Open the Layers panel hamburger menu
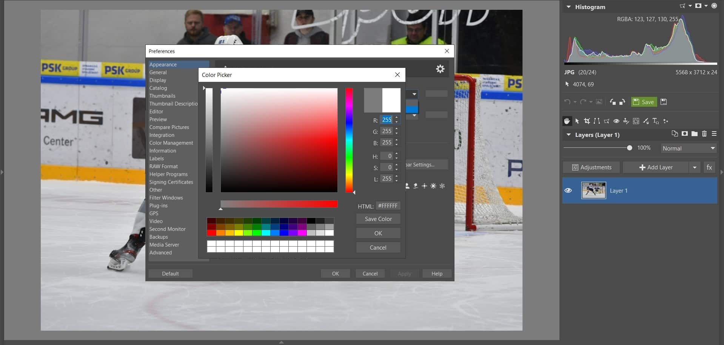Image resolution: width=724 pixels, height=345 pixels. 714,133
